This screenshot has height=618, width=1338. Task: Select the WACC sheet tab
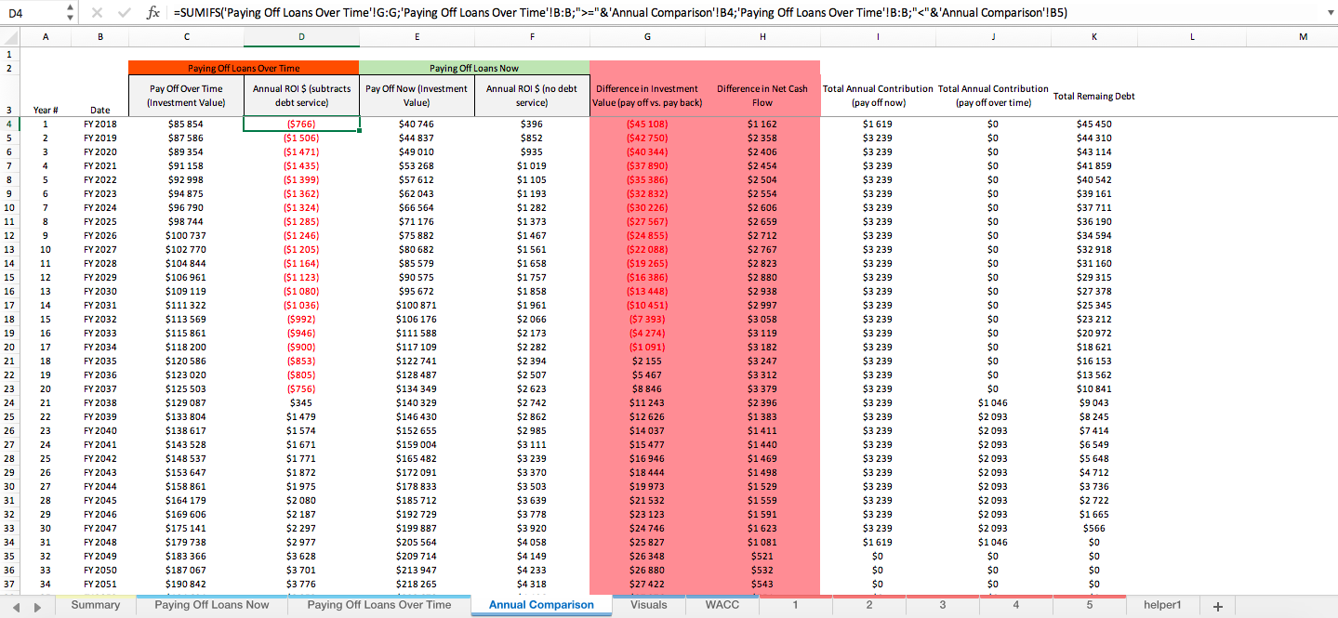(722, 605)
